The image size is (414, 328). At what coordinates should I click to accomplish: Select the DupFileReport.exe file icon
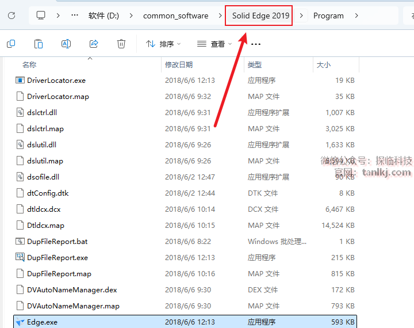(x=20, y=257)
